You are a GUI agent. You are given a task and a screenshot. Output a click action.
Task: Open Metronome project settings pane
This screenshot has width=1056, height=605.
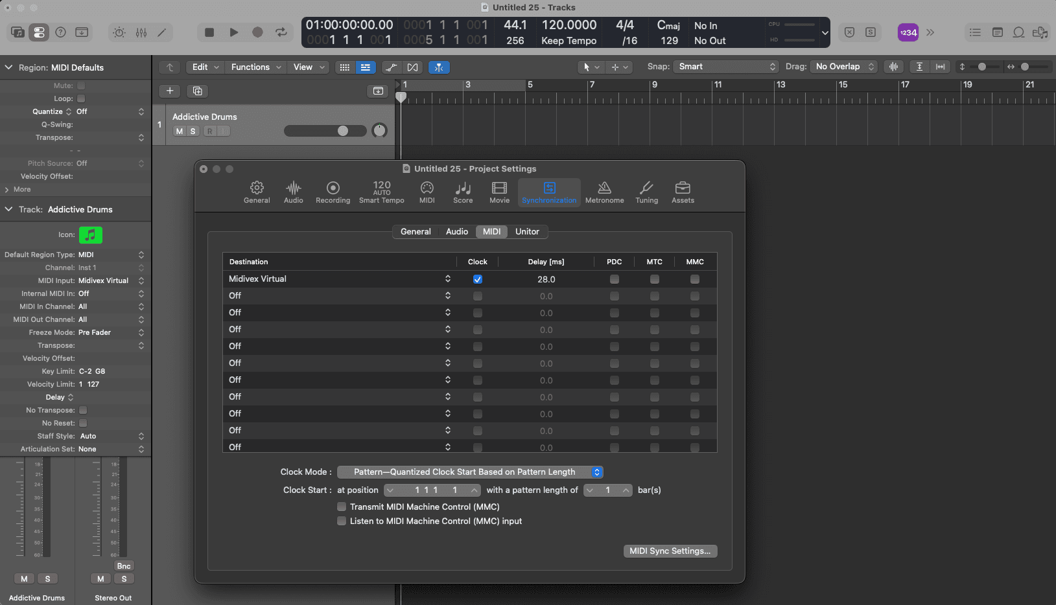pos(604,192)
